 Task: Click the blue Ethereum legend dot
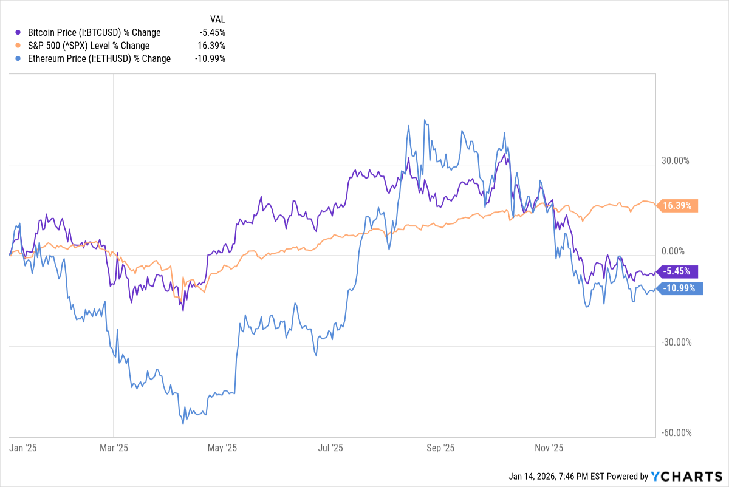point(18,59)
